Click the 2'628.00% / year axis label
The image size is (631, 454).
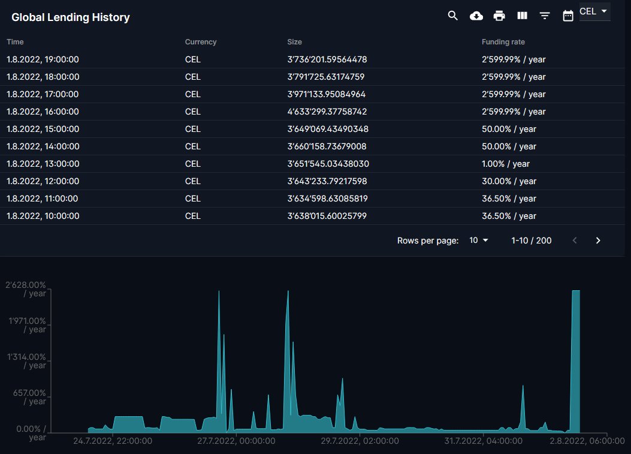[26, 289]
